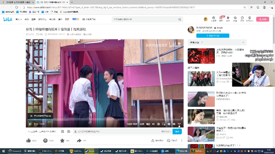Open the big member icon in header

213,19
